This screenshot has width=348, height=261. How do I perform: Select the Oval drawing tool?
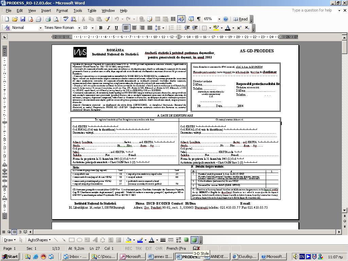[80, 240]
